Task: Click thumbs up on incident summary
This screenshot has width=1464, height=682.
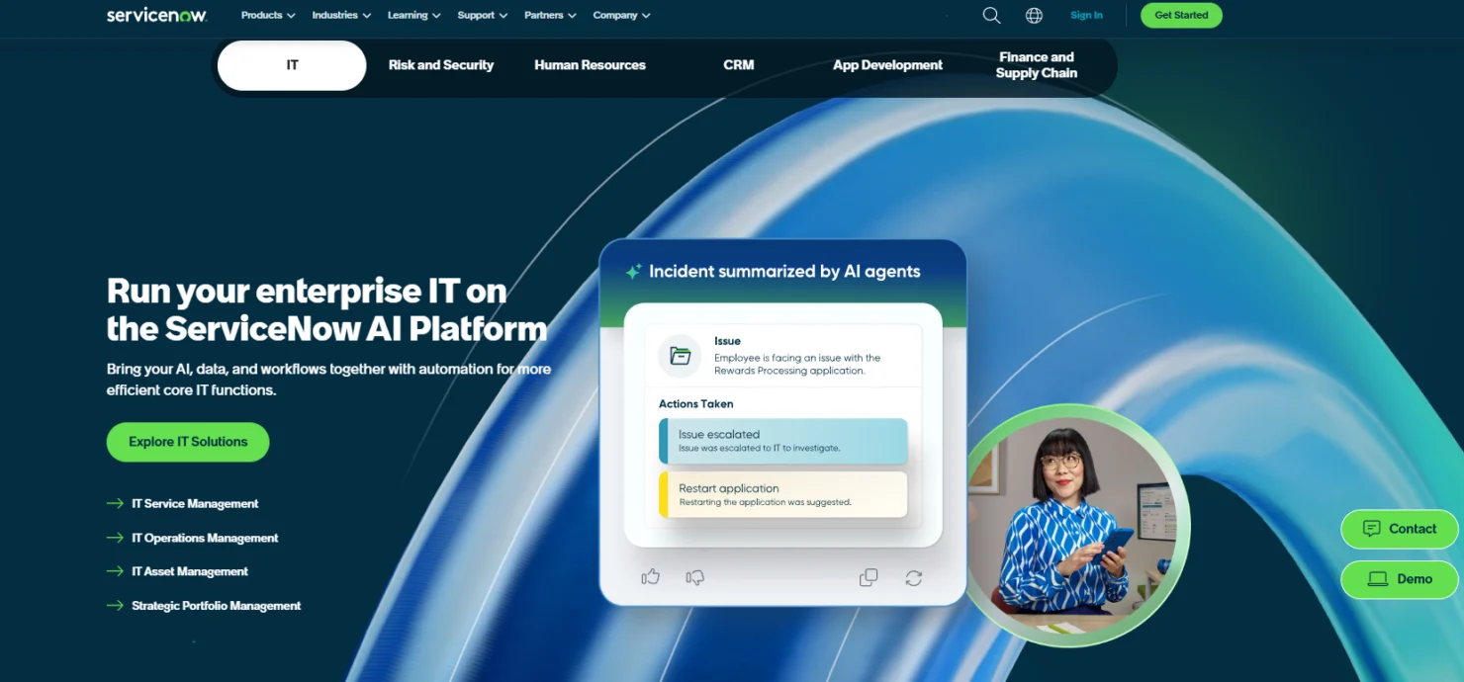Action: pos(650,577)
